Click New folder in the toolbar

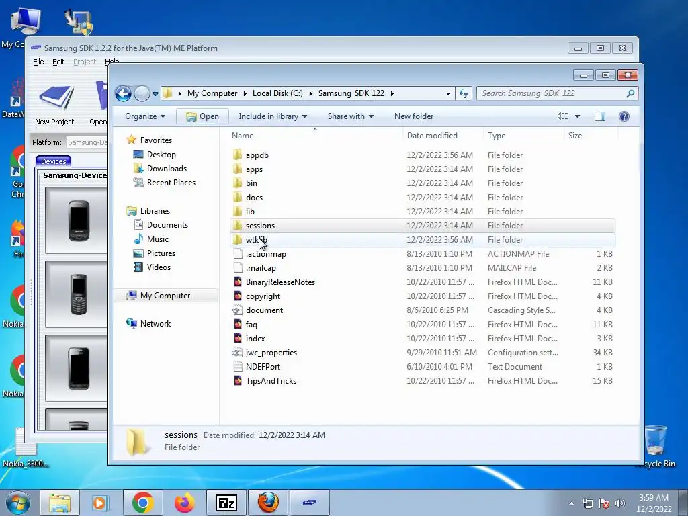click(414, 116)
